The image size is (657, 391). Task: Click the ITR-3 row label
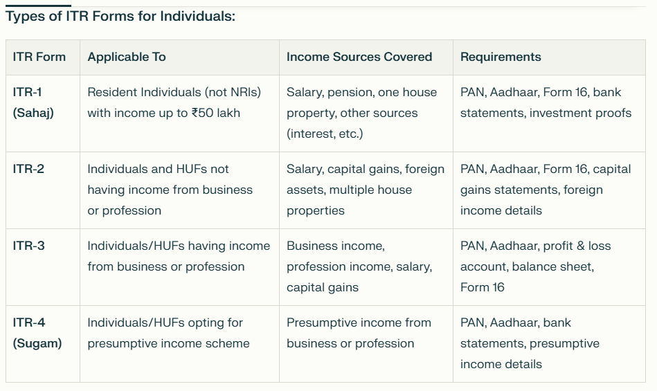(x=28, y=246)
